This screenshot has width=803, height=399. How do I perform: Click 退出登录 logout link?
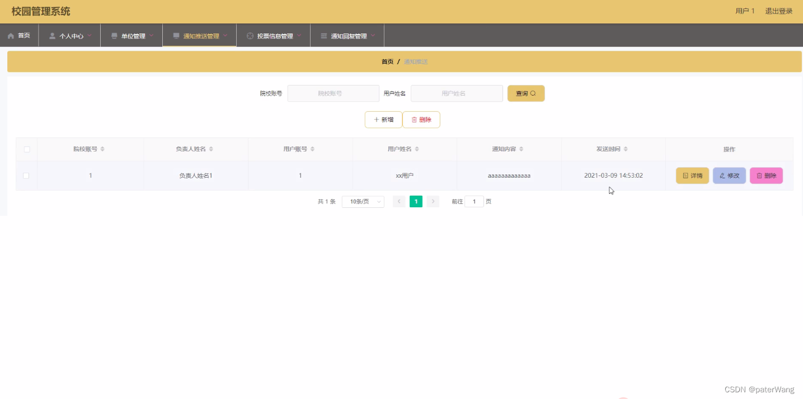(779, 11)
